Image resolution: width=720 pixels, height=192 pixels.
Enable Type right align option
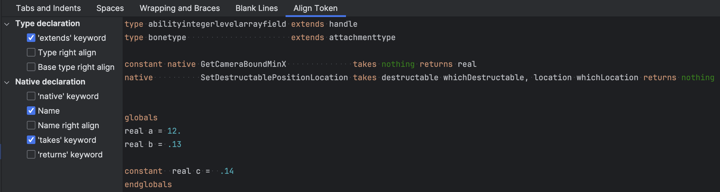(31, 52)
